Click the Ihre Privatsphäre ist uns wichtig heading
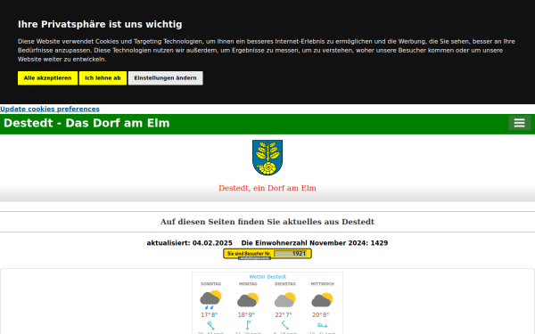This screenshot has width=535, height=334. pos(100,25)
